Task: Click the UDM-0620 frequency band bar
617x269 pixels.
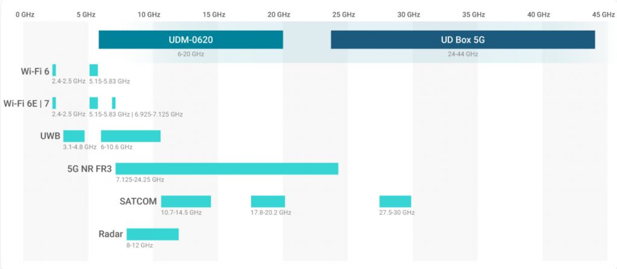Action: coord(191,40)
